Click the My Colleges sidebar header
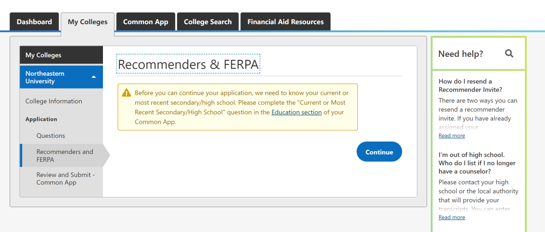Screen dimensions: 545x232 point(43,55)
